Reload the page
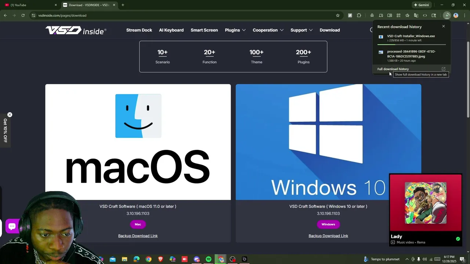470x264 pixels. tap(23, 15)
